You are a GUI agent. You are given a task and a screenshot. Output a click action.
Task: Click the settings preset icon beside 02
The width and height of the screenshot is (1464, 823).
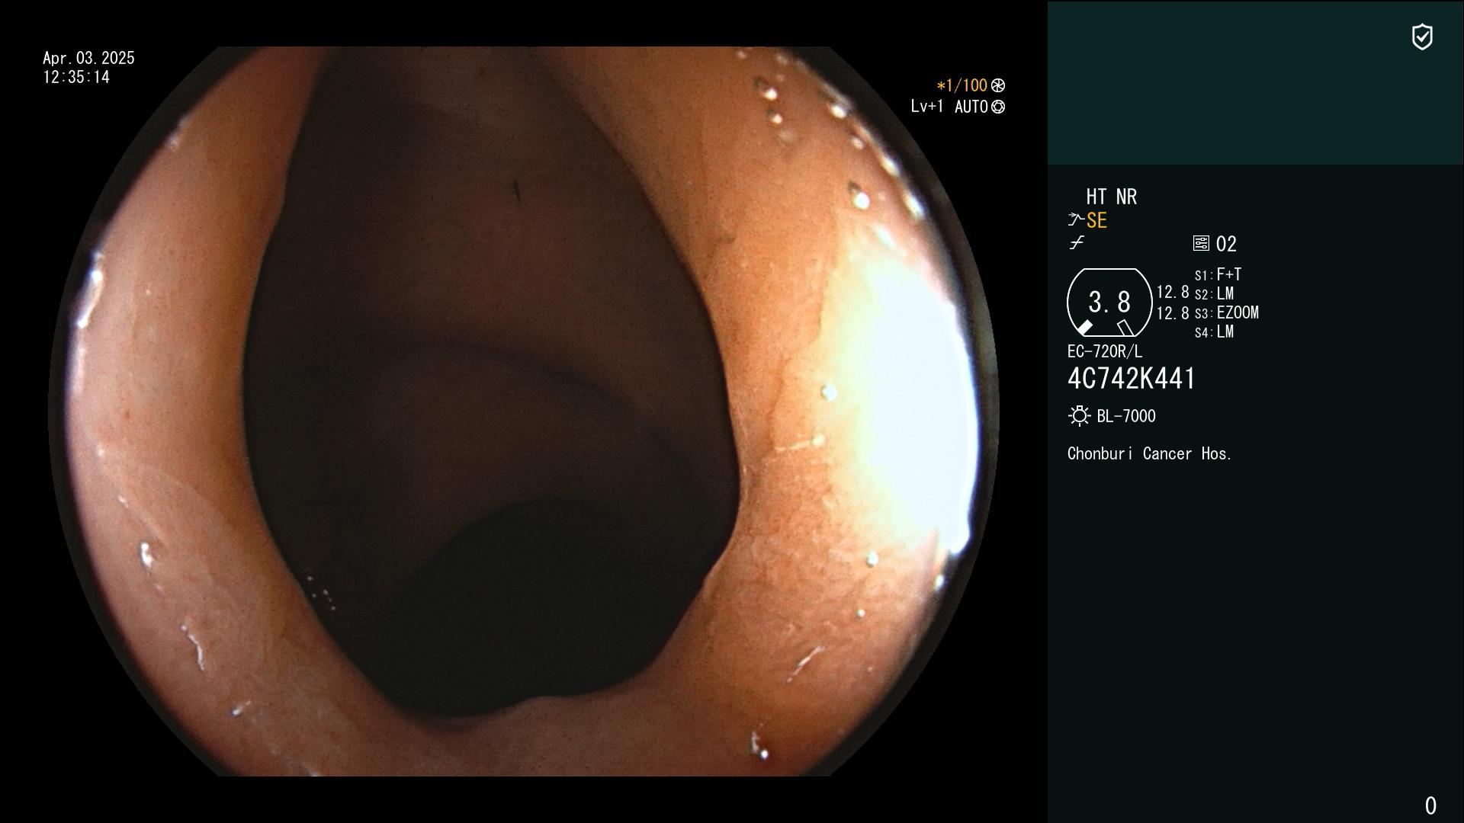pos(1201,243)
